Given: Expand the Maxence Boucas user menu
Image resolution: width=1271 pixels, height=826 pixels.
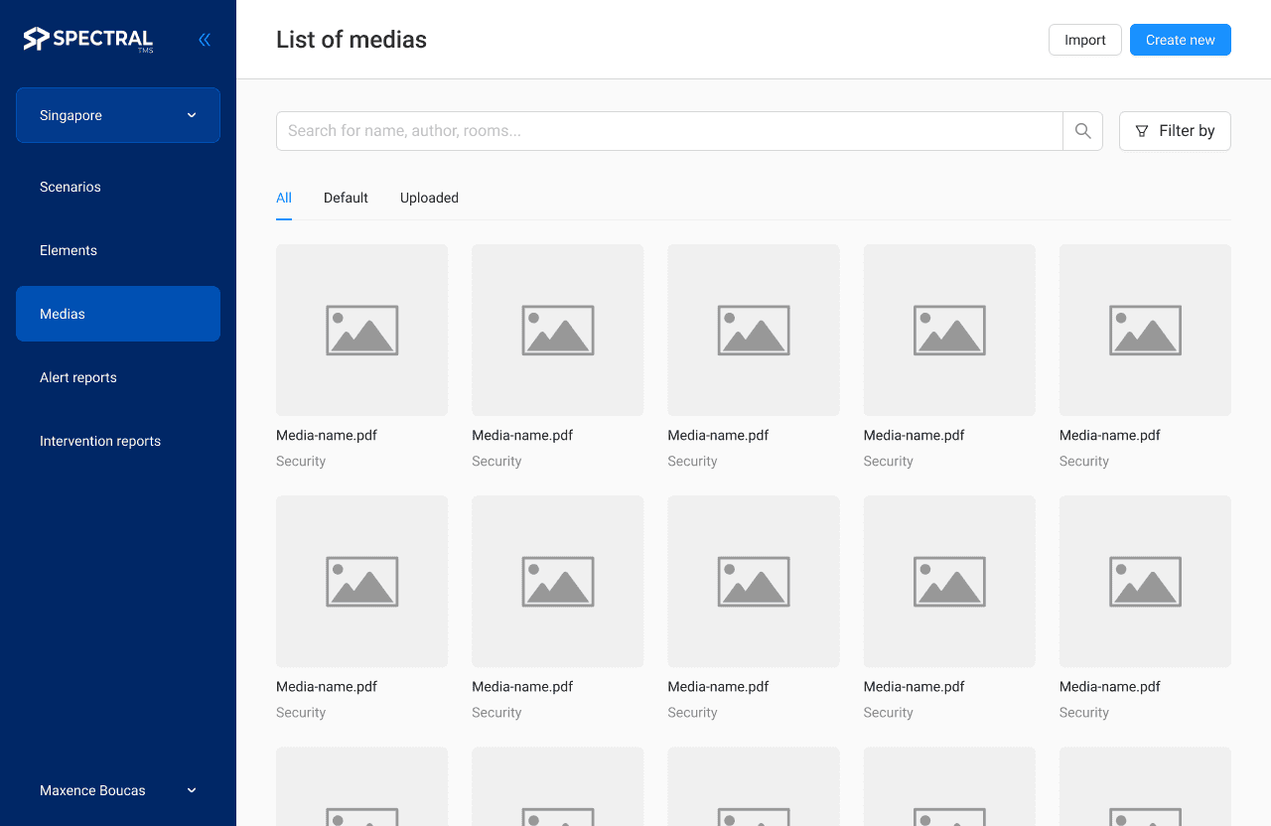Looking at the screenshot, I should [x=118, y=790].
